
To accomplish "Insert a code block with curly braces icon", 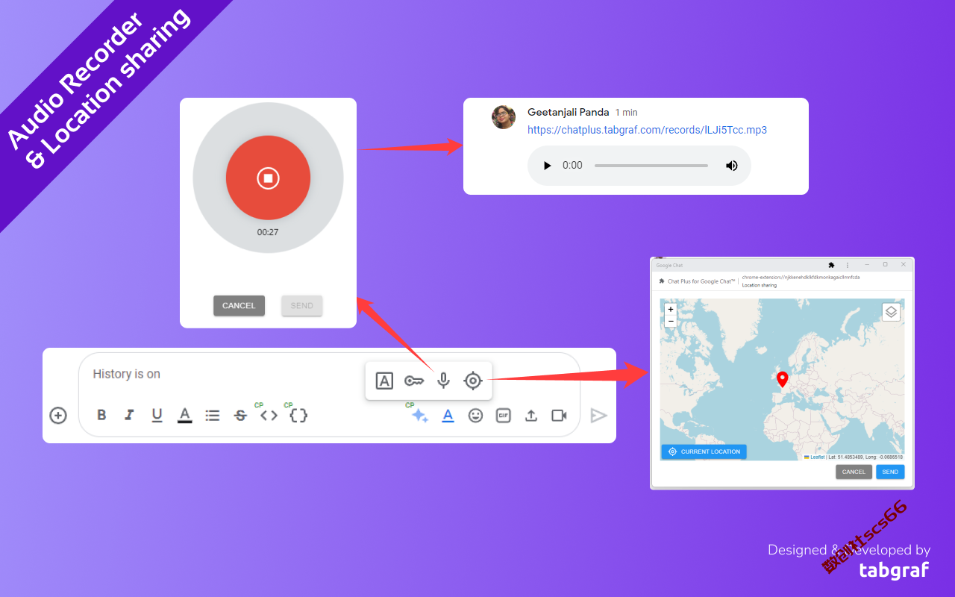I will 298,416.
